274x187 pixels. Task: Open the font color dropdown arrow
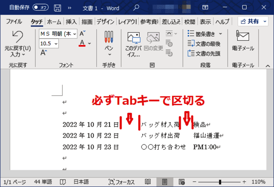[x=89, y=43]
